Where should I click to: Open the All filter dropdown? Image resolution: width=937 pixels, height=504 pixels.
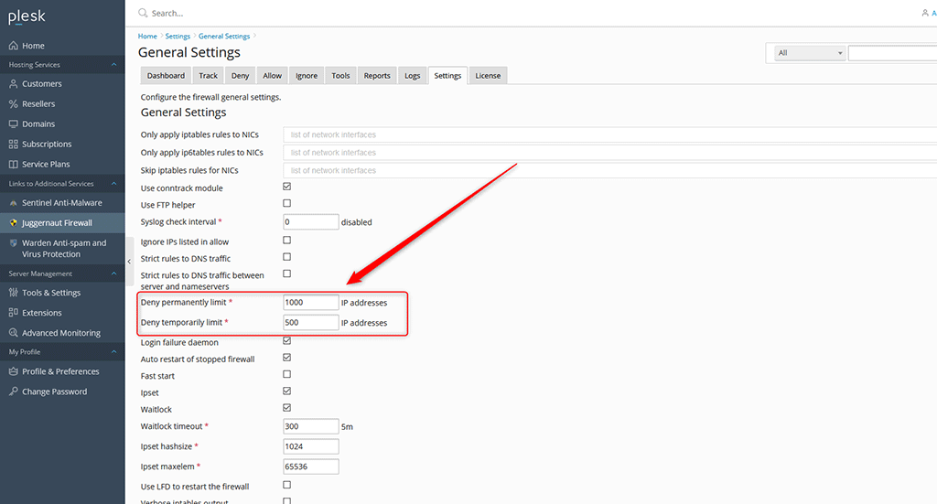(x=810, y=53)
